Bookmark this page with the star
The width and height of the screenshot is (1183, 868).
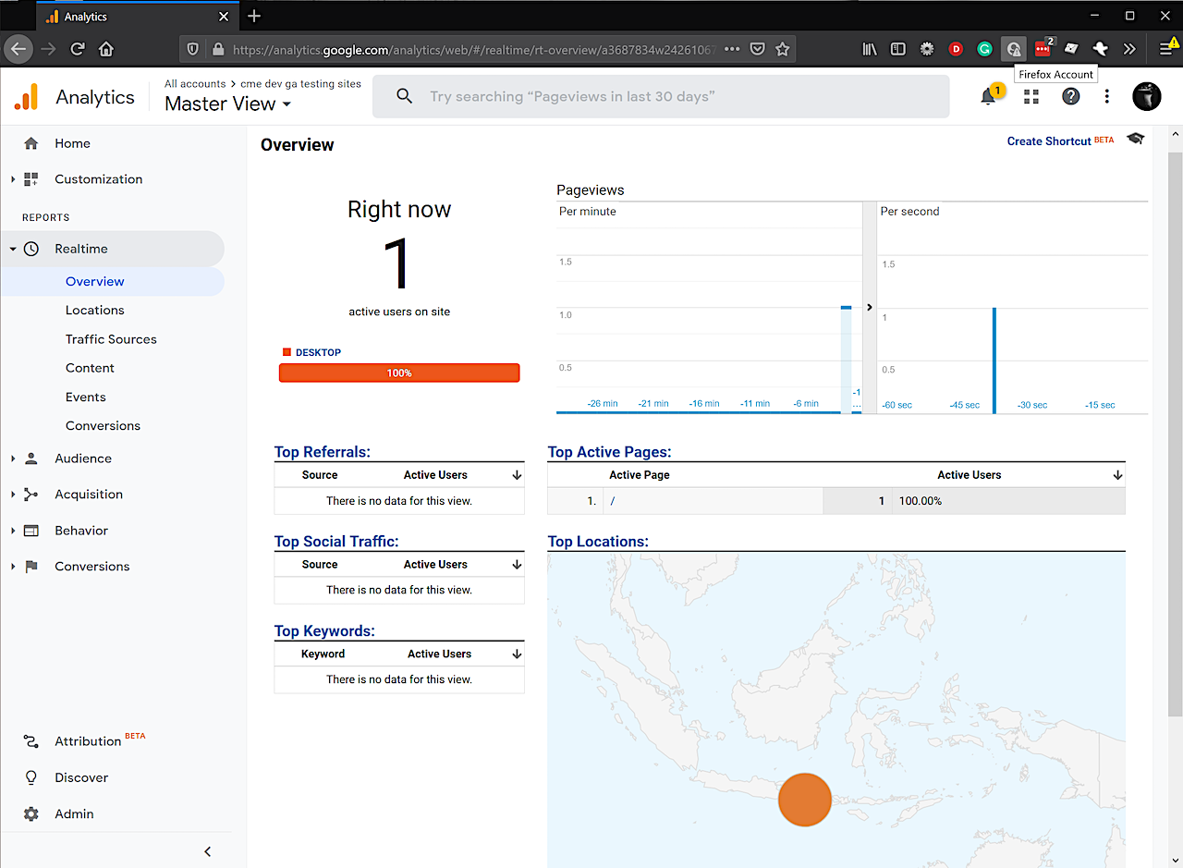pos(783,49)
